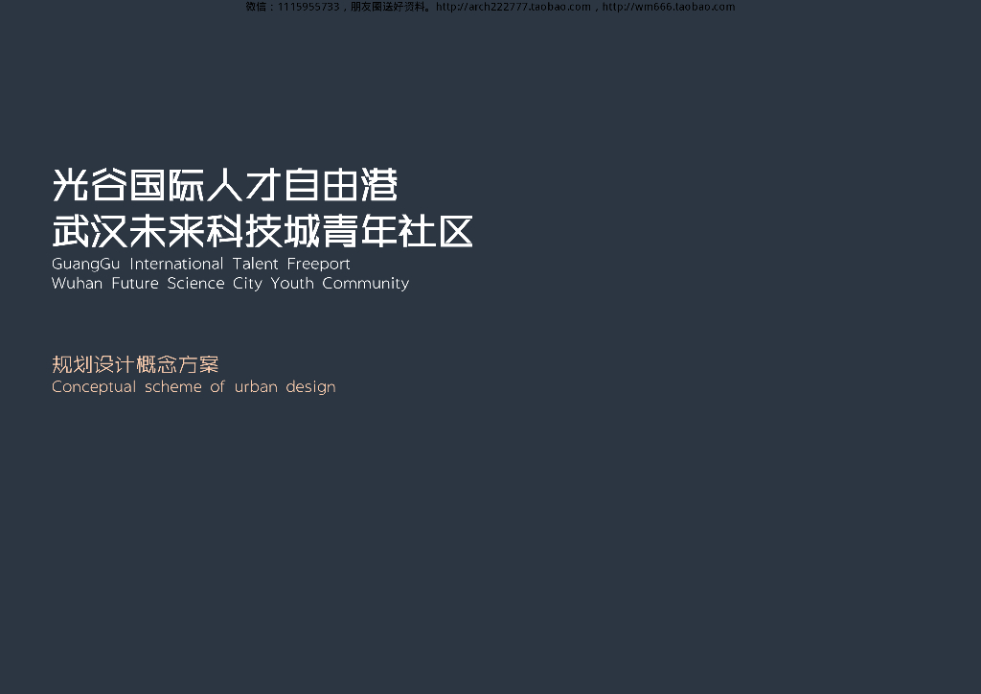Click the orange subtitle '规划设计概念方案'
Image resolution: width=981 pixels, height=694 pixels.
(x=135, y=364)
